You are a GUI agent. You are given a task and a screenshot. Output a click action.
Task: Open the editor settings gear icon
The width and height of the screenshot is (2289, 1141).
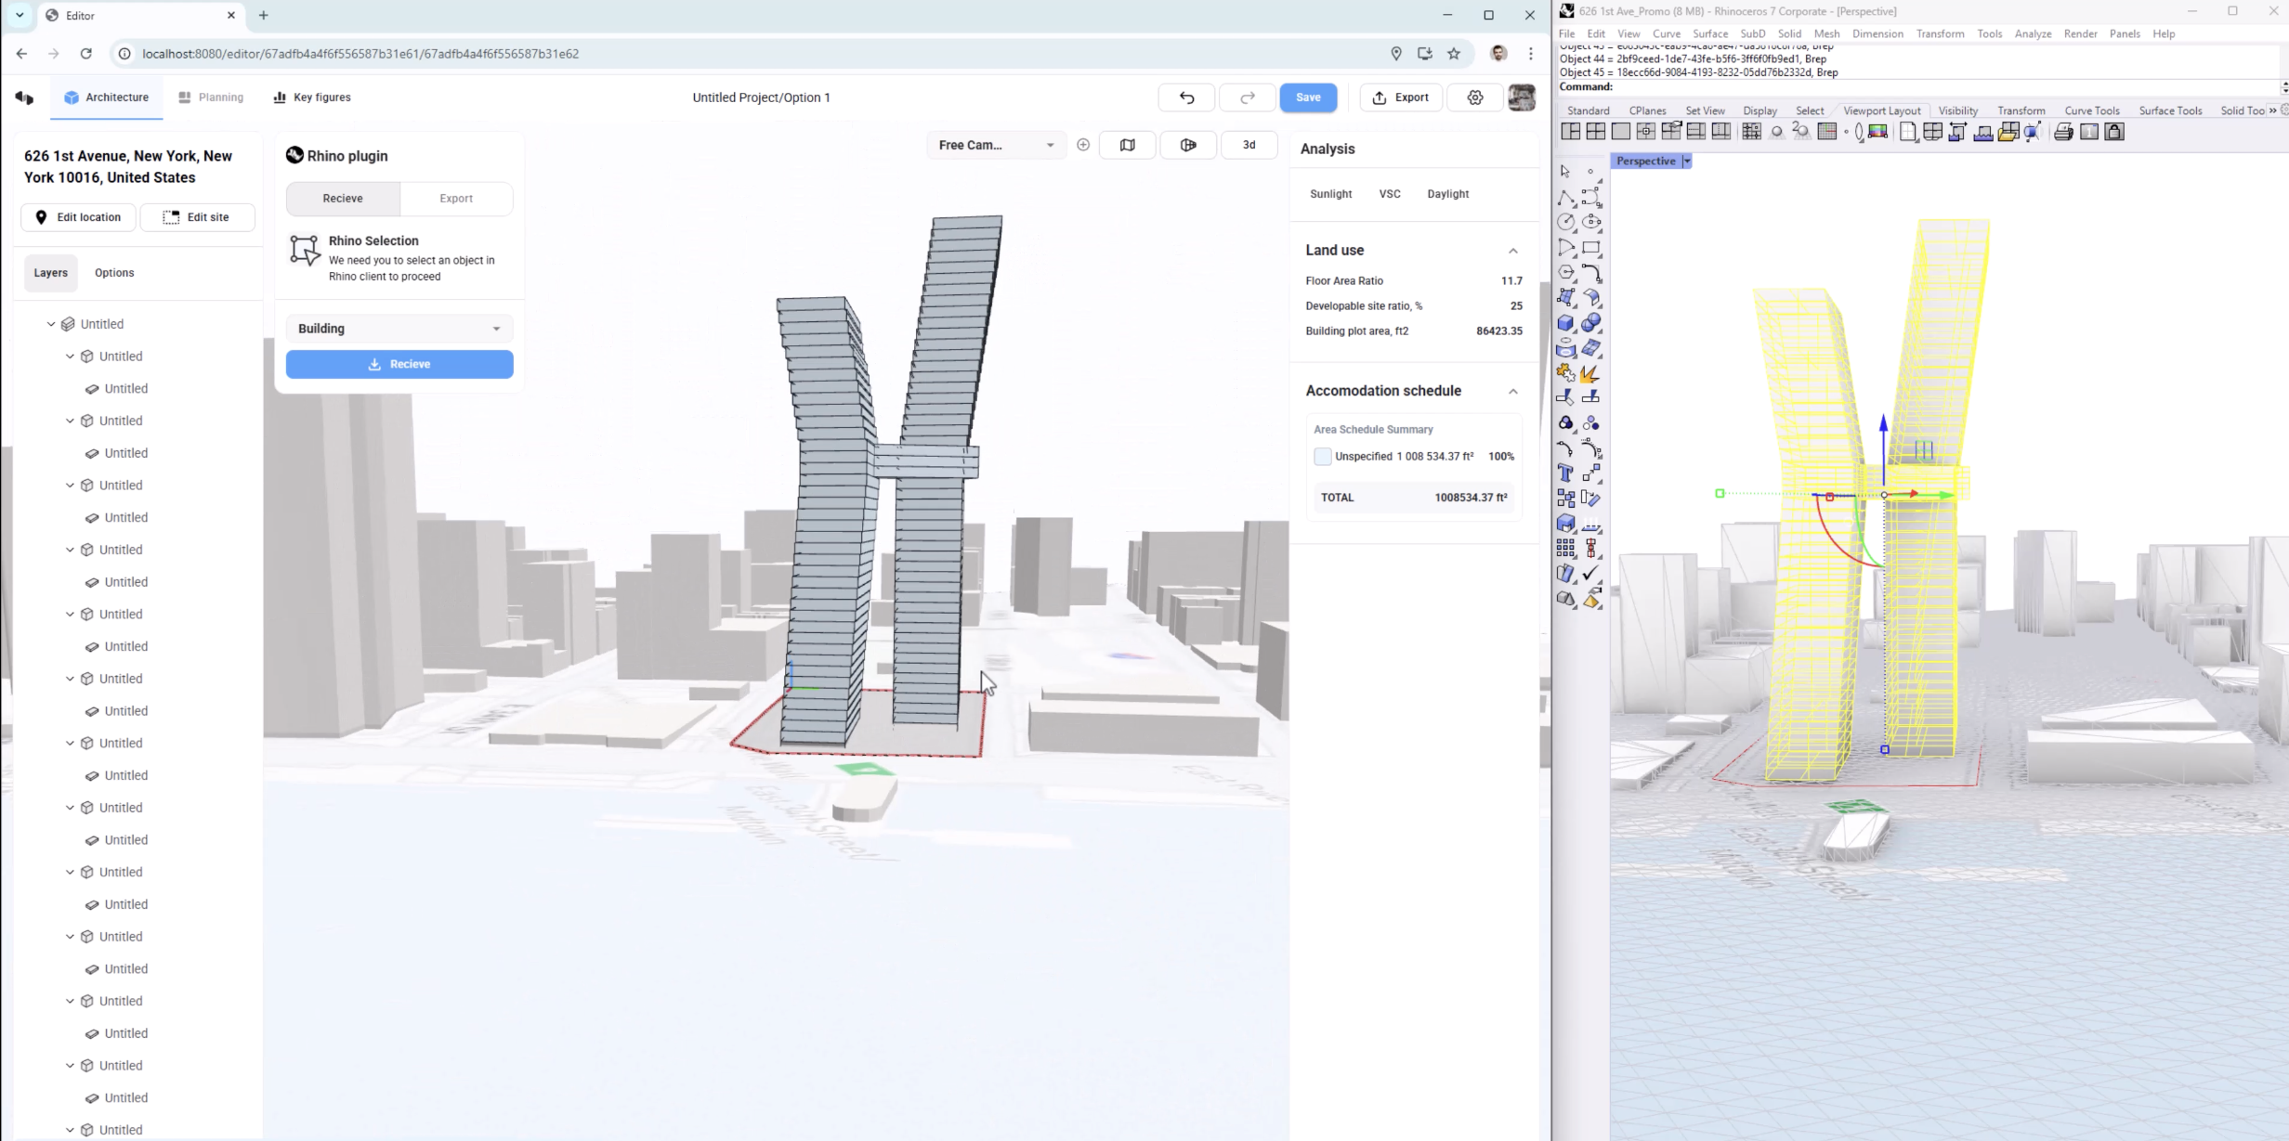point(1475,97)
